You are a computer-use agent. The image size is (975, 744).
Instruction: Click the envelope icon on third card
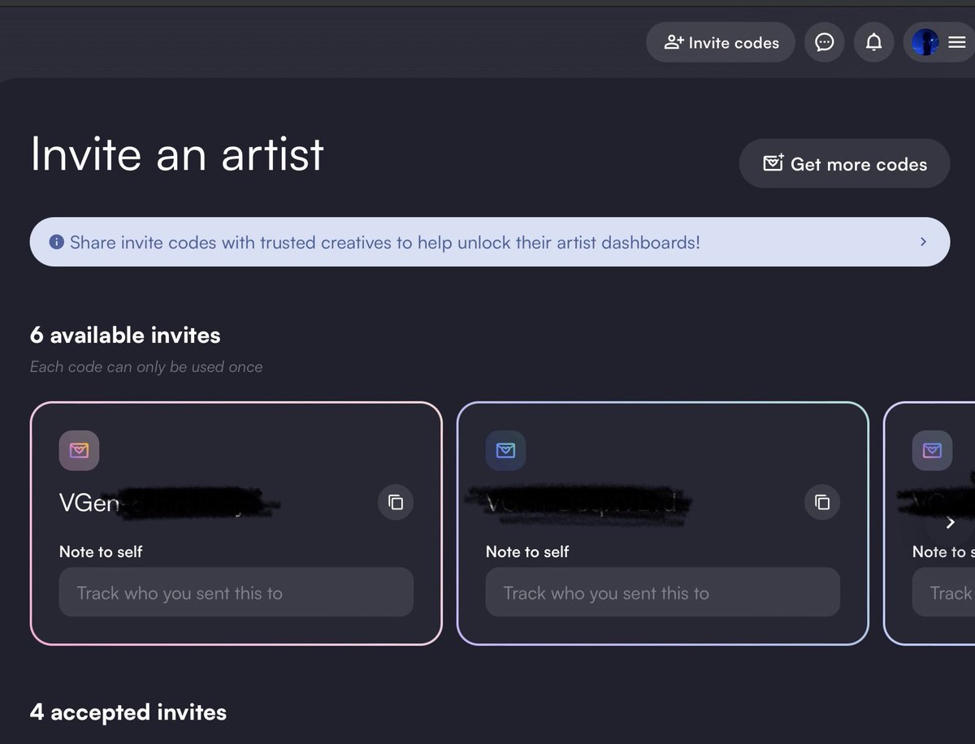click(932, 450)
